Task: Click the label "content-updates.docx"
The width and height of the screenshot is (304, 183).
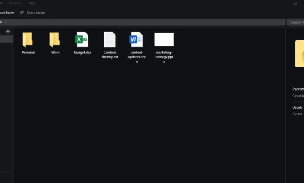Action: (x=137, y=57)
